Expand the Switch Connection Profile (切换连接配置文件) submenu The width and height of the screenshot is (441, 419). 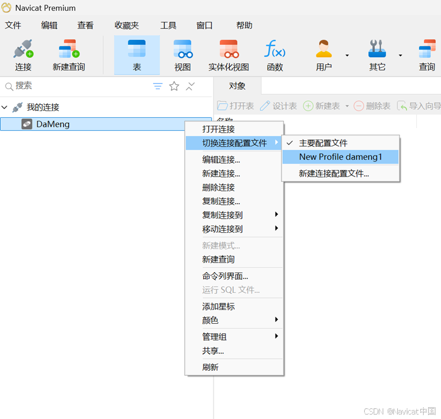[234, 143]
